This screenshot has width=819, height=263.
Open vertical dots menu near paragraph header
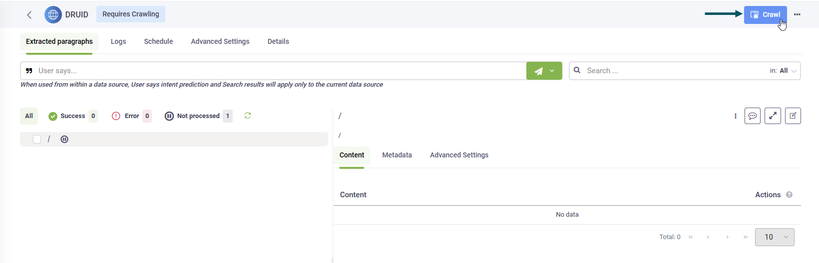point(736,116)
